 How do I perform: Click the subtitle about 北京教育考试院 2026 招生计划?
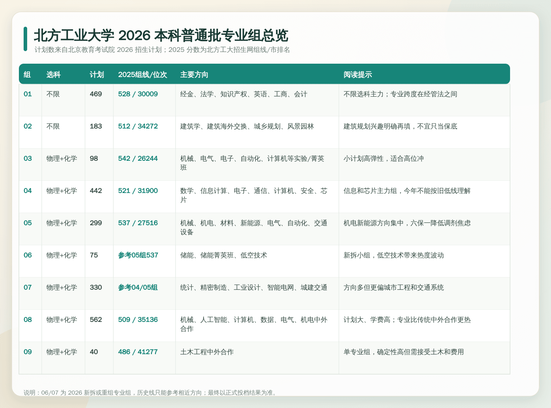point(162,50)
